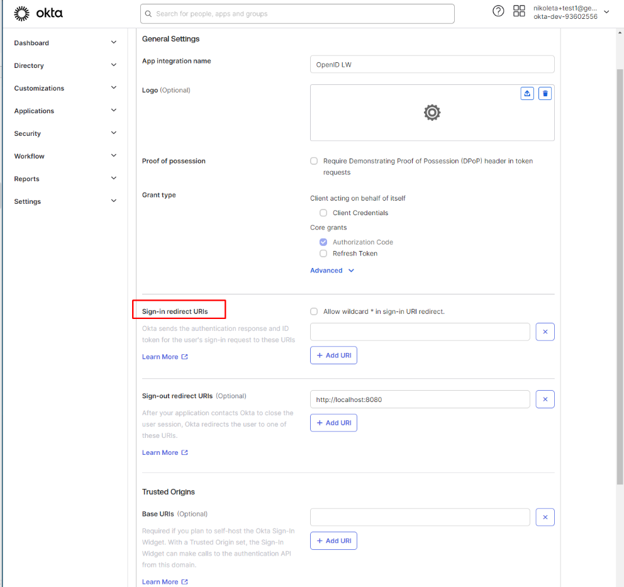Click the default gear logo image
The width and height of the screenshot is (624, 587).
(432, 113)
